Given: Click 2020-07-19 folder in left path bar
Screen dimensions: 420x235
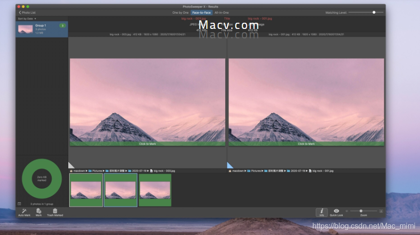Looking at the screenshot, I should (137, 171).
